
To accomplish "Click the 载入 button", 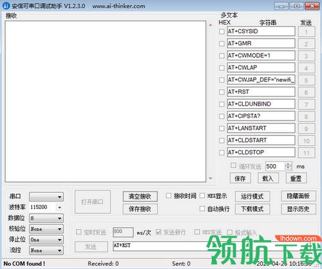I will pos(268,178).
